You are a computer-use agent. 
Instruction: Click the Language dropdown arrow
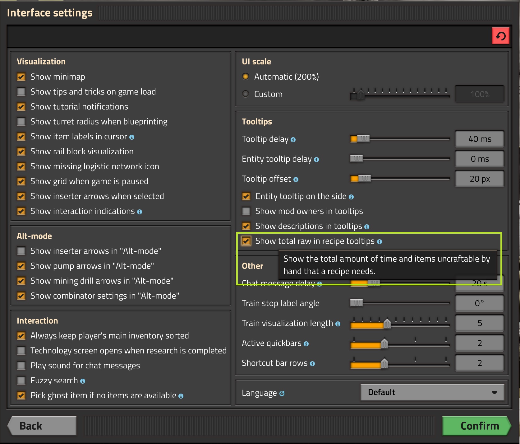[x=494, y=392]
